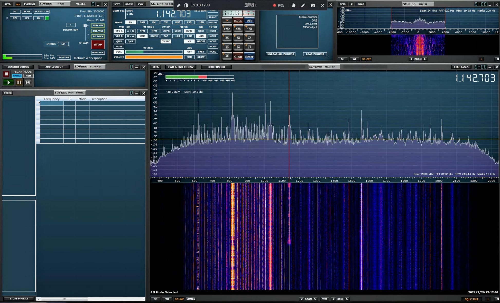Click the RBW decrease left arrow
The image size is (500, 303).
point(333,299)
